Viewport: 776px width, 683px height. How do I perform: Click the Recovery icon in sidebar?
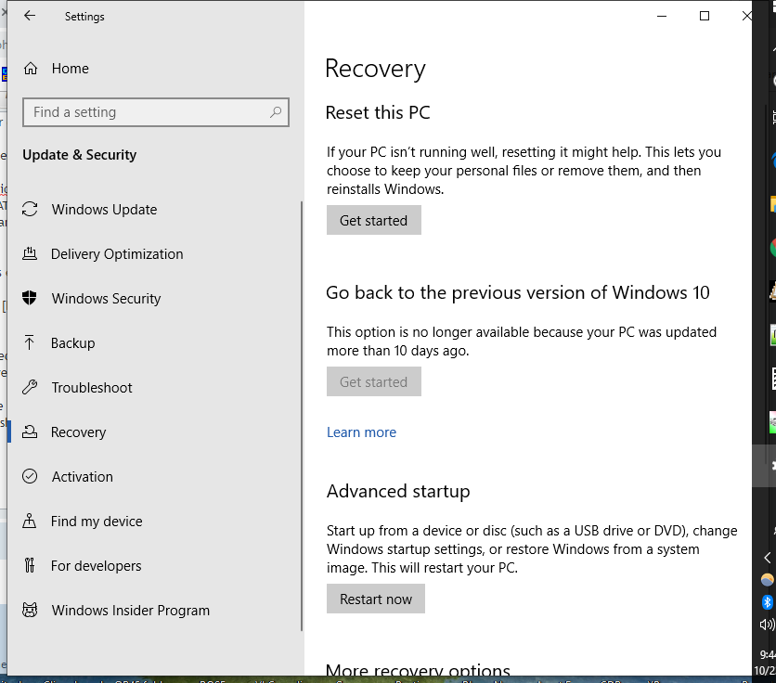(x=30, y=432)
